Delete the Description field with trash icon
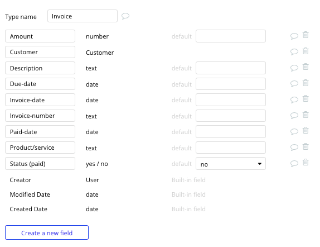The image size is (320, 247). (306, 66)
